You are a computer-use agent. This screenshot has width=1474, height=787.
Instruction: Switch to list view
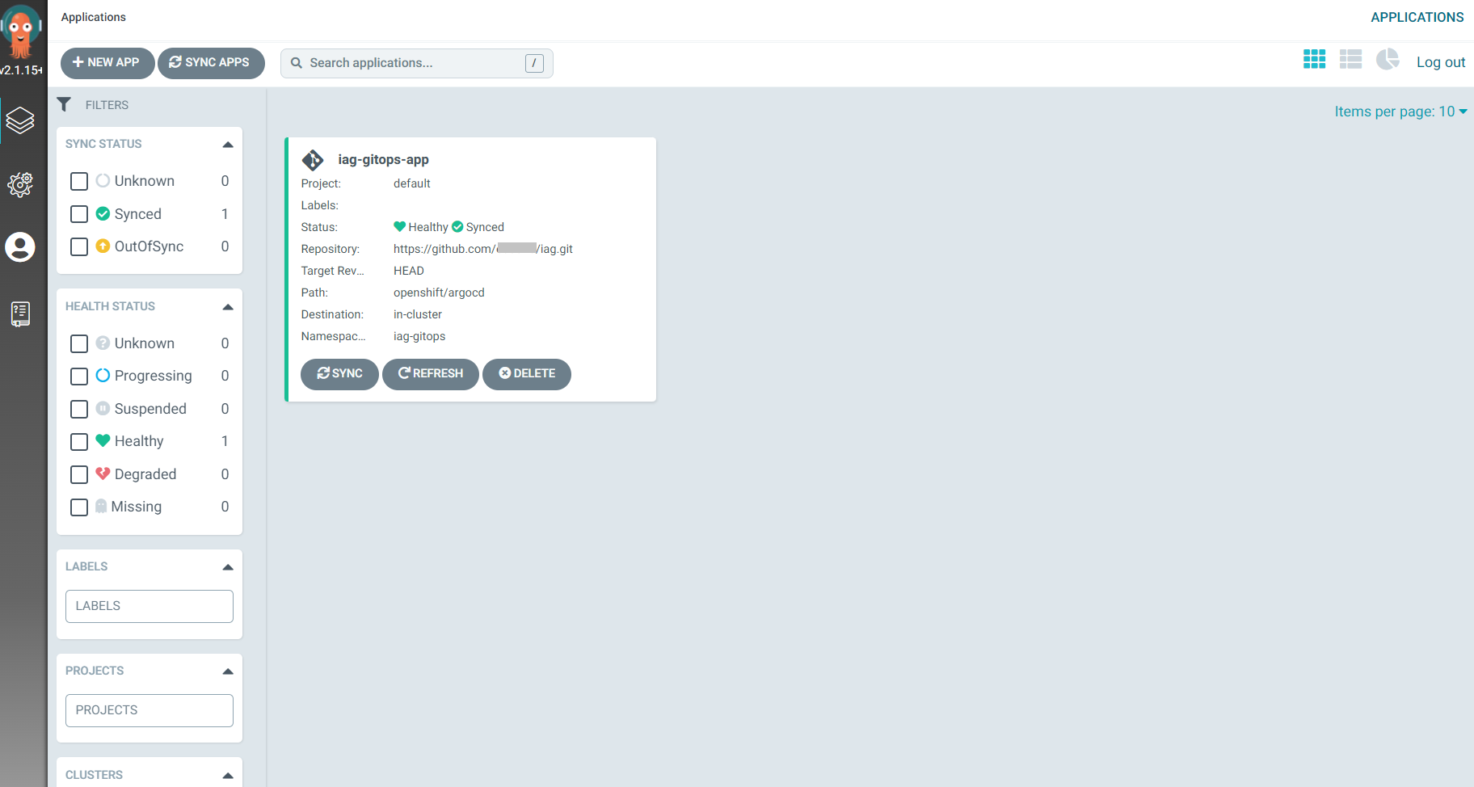(x=1350, y=59)
